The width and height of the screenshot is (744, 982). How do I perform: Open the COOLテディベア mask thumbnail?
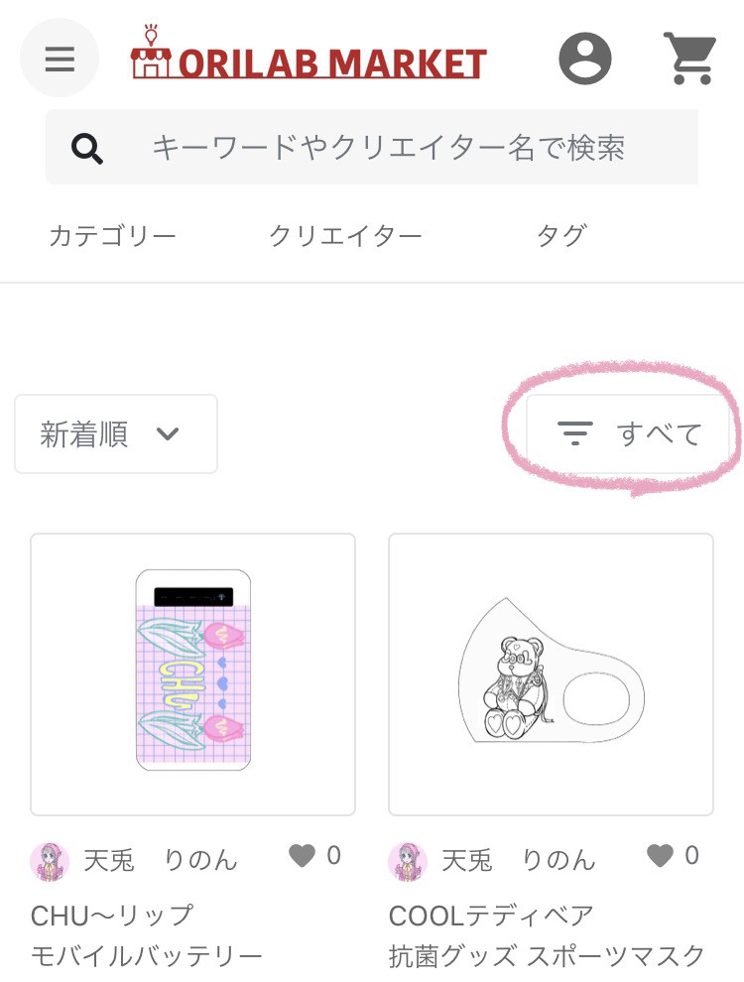[551, 675]
